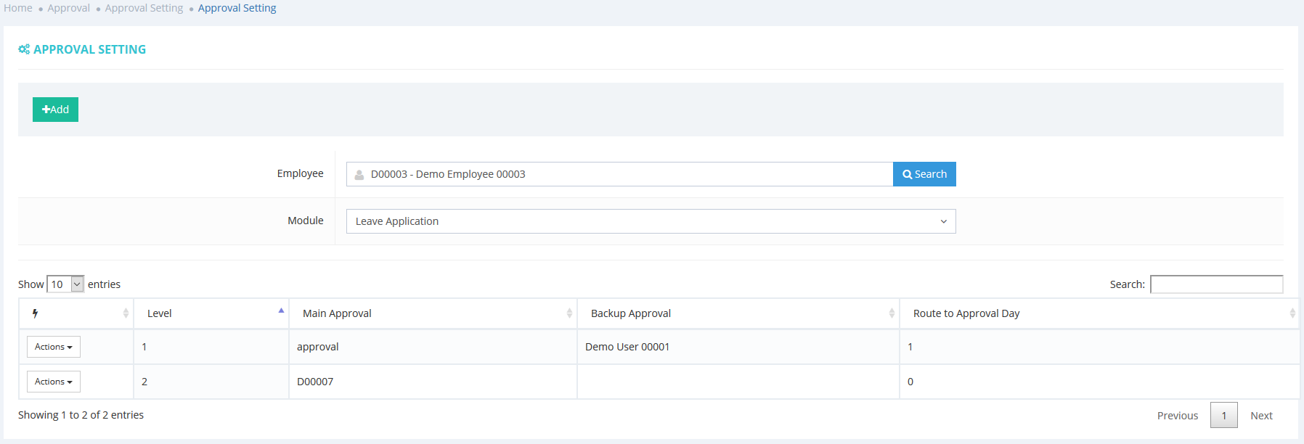Open Actions menu for level 1 row
This screenshot has width=1304, height=444.
pyautogui.click(x=54, y=347)
